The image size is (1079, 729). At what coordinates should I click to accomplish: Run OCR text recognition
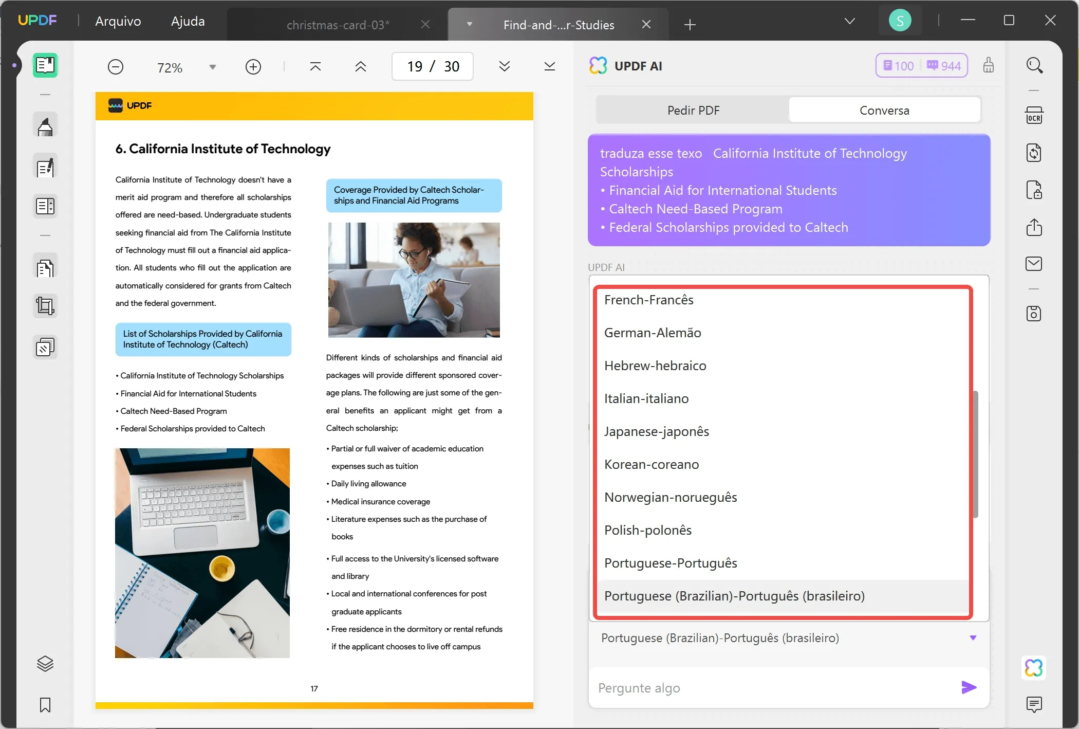(1034, 115)
